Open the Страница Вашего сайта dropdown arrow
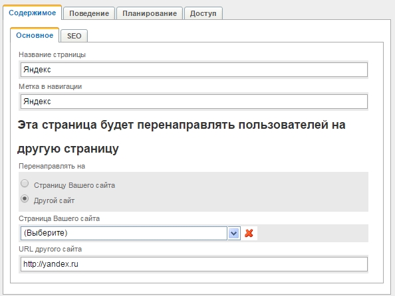The image size is (395, 296). 234,233
